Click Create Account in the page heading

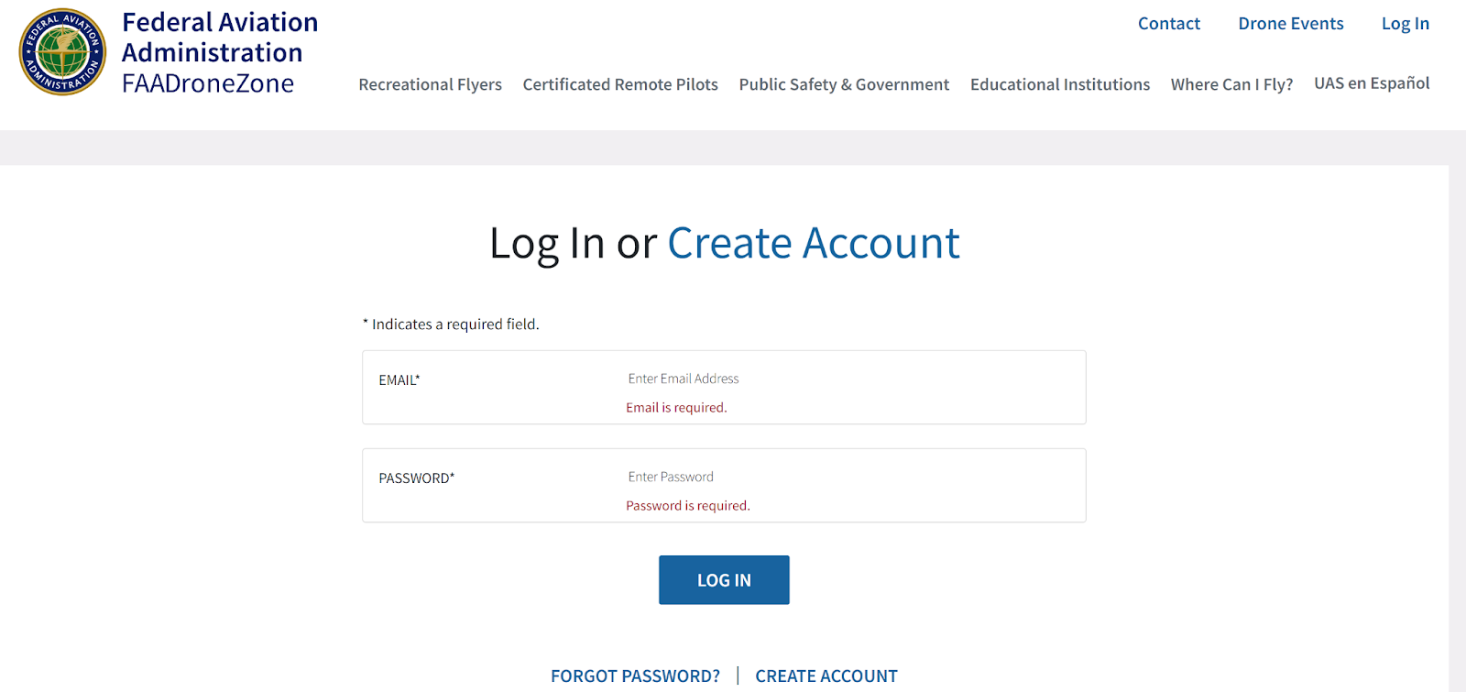coord(813,244)
